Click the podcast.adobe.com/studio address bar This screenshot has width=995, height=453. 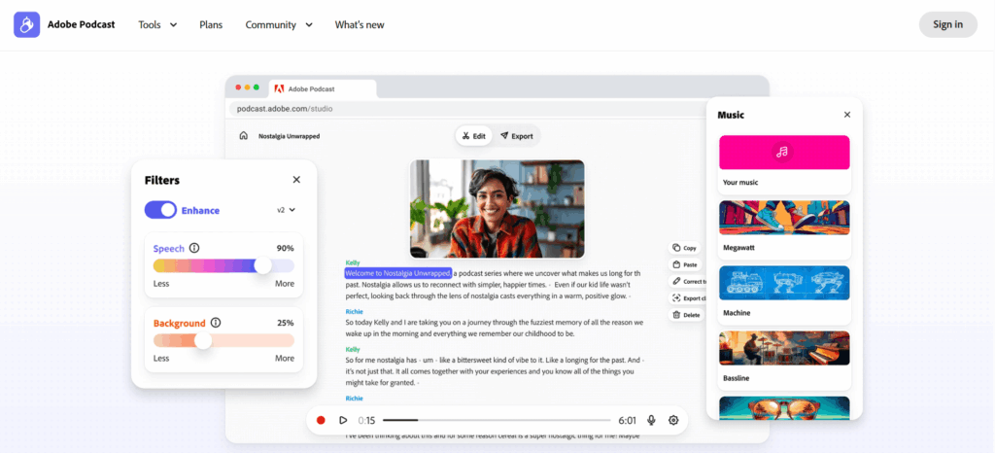tap(468, 109)
